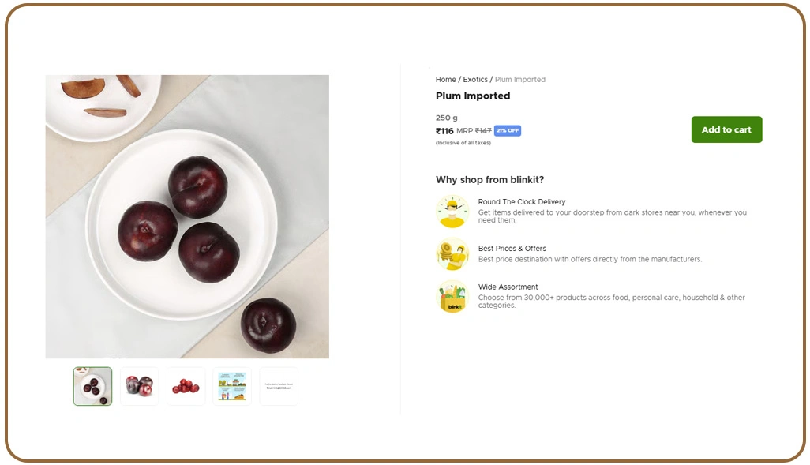The height and width of the screenshot is (465, 810).
Task: Open the Home breadcrumb link
Action: click(444, 79)
